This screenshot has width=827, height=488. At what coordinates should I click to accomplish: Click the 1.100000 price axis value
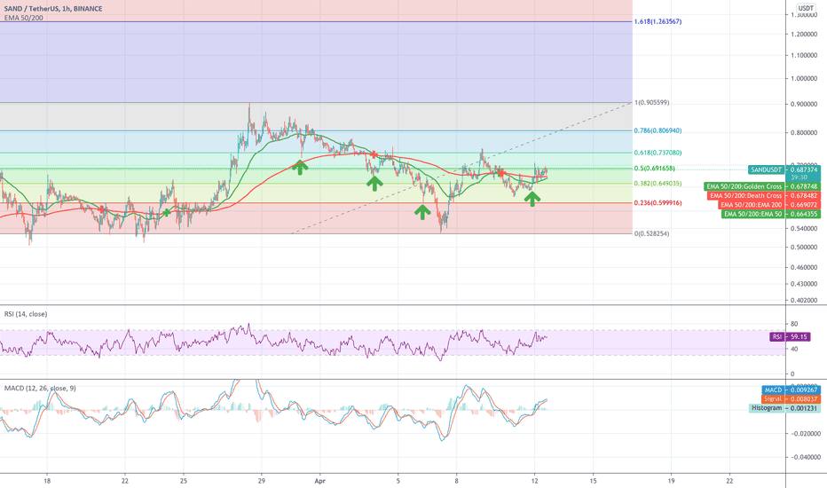coord(804,55)
